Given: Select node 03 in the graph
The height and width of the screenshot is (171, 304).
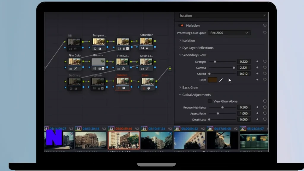Looking at the screenshot, I should point(123,45).
